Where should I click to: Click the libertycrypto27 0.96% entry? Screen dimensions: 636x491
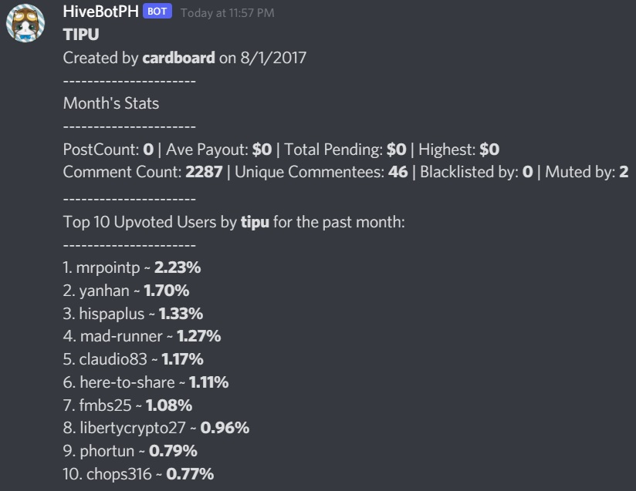tap(156, 428)
